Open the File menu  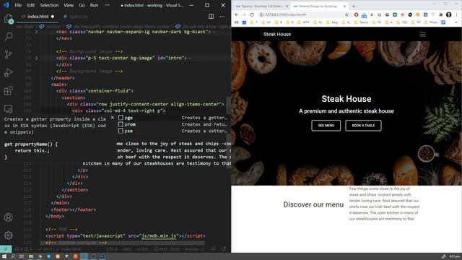click(x=18, y=5)
